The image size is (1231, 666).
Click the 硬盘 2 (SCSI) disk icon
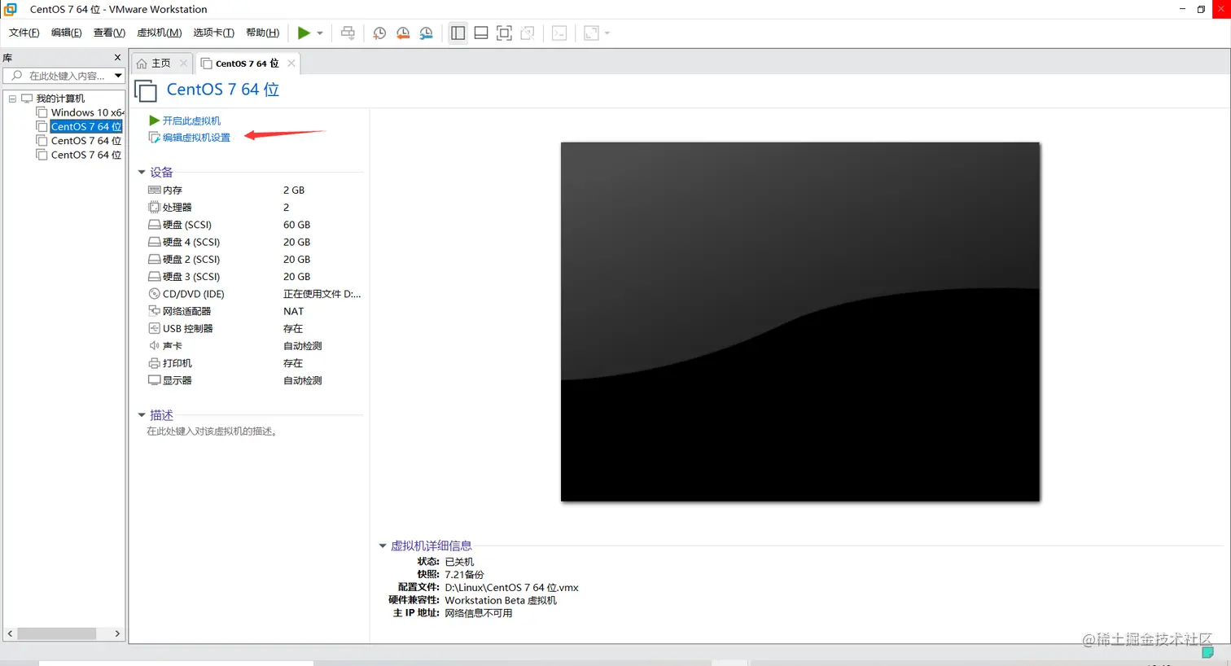point(154,259)
